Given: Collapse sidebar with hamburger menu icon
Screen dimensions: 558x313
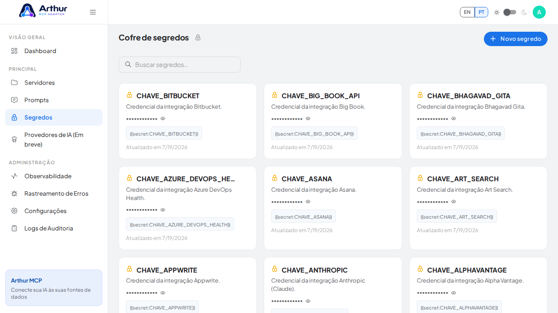Looking at the screenshot, I should point(93,12).
